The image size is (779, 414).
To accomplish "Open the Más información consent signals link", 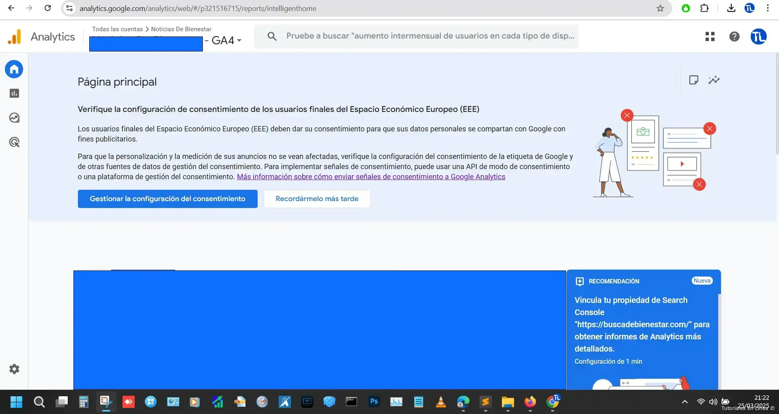I will tap(371, 177).
